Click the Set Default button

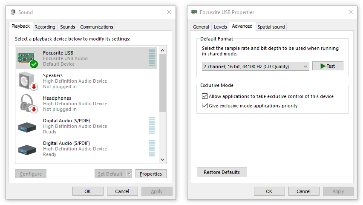point(110,174)
